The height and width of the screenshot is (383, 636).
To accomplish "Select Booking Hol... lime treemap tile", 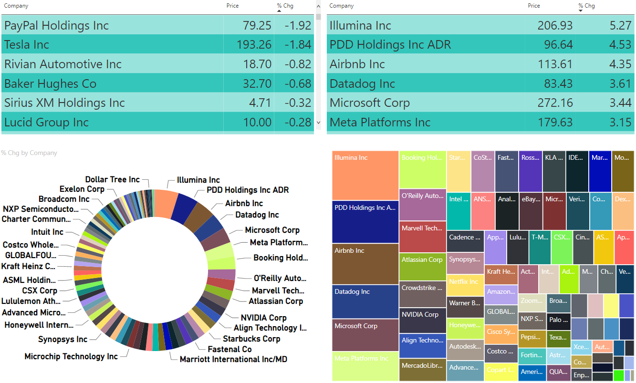I will coord(423,170).
